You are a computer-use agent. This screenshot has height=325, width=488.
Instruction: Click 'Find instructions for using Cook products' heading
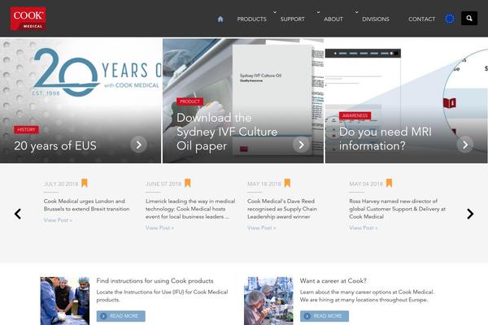155,281
